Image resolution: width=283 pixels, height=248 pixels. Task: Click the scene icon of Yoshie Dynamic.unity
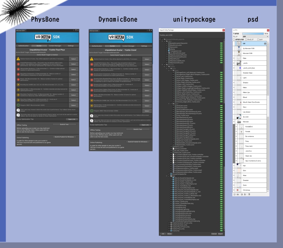click(171, 225)
